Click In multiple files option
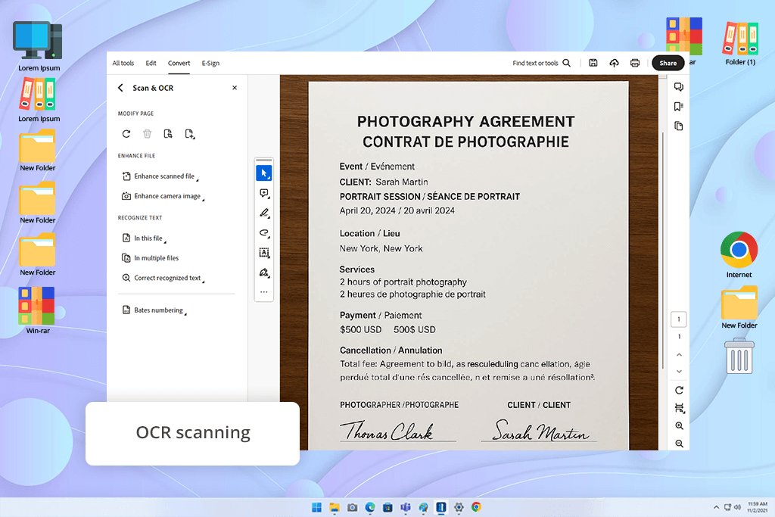Image resolution: width=775 pixels, height=517 pixels. (x=156, y=258)
